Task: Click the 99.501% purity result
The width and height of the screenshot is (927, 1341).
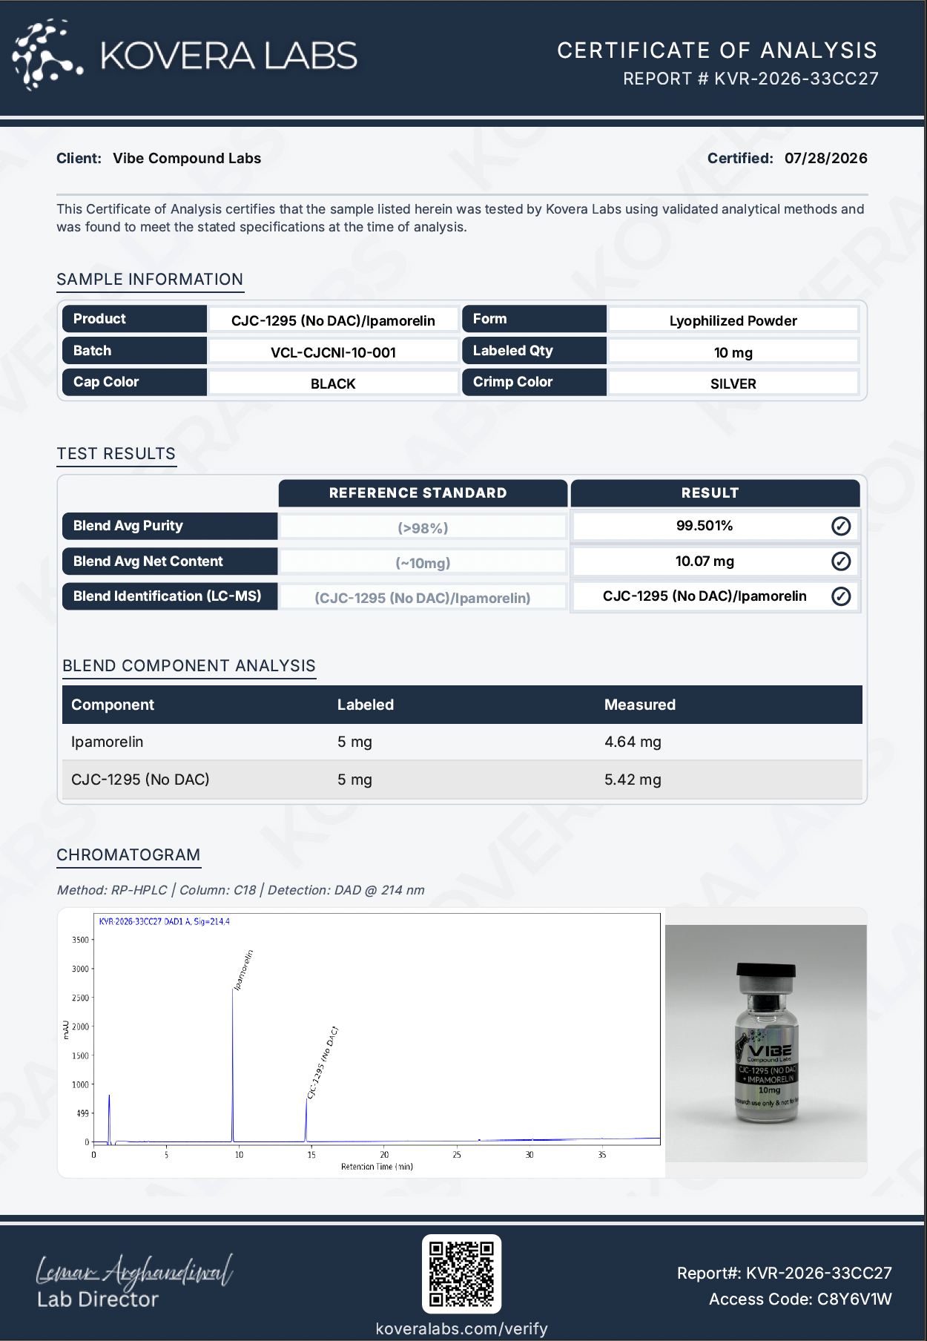Action: [705, 526]
